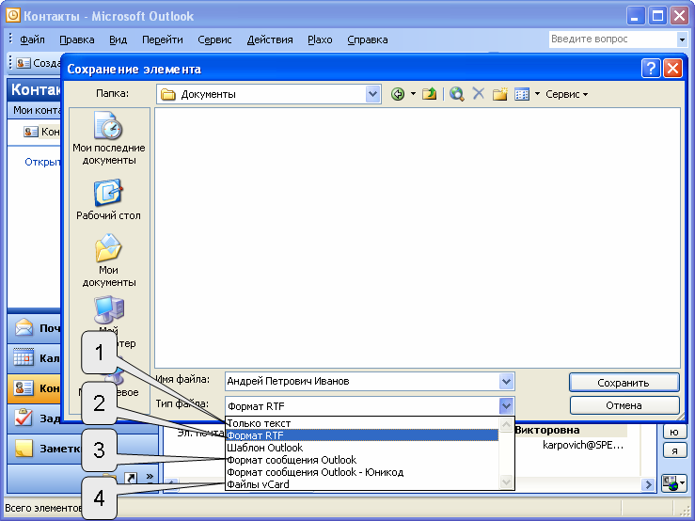The width and height of the screenshot is (695, 521).
Task: Open the Plaxo menu
Action: (x=320, y=39)
